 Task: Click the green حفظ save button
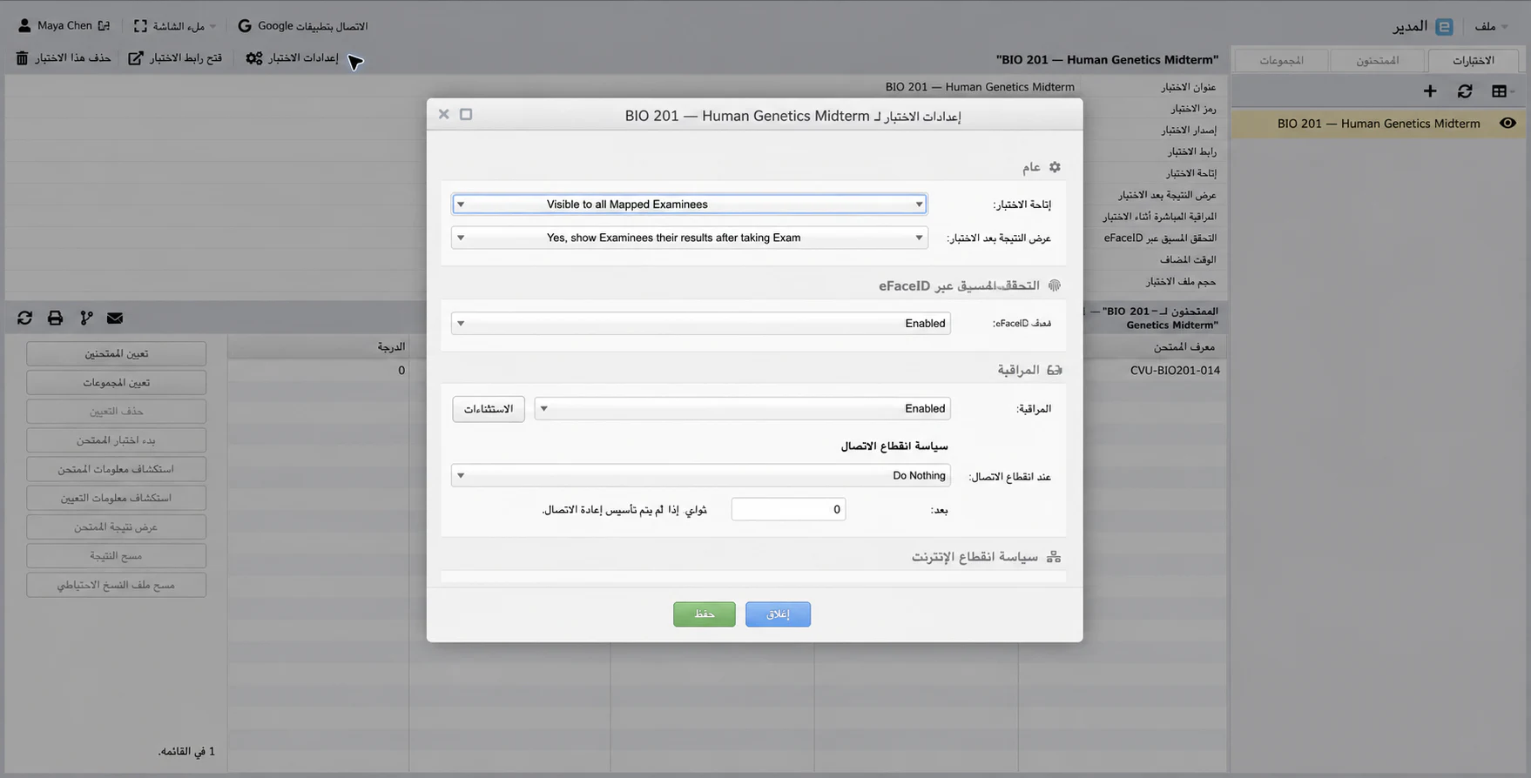(x=705, y=614)
